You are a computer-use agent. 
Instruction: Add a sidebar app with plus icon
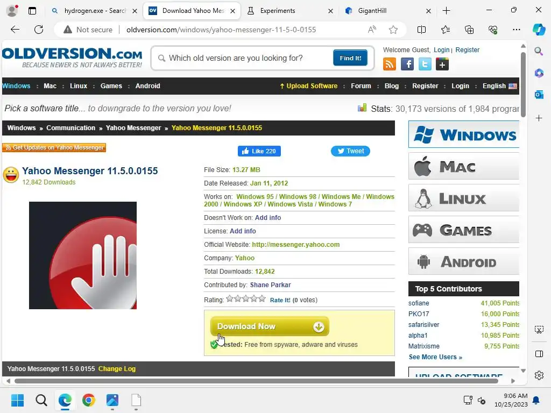[539, 118]
